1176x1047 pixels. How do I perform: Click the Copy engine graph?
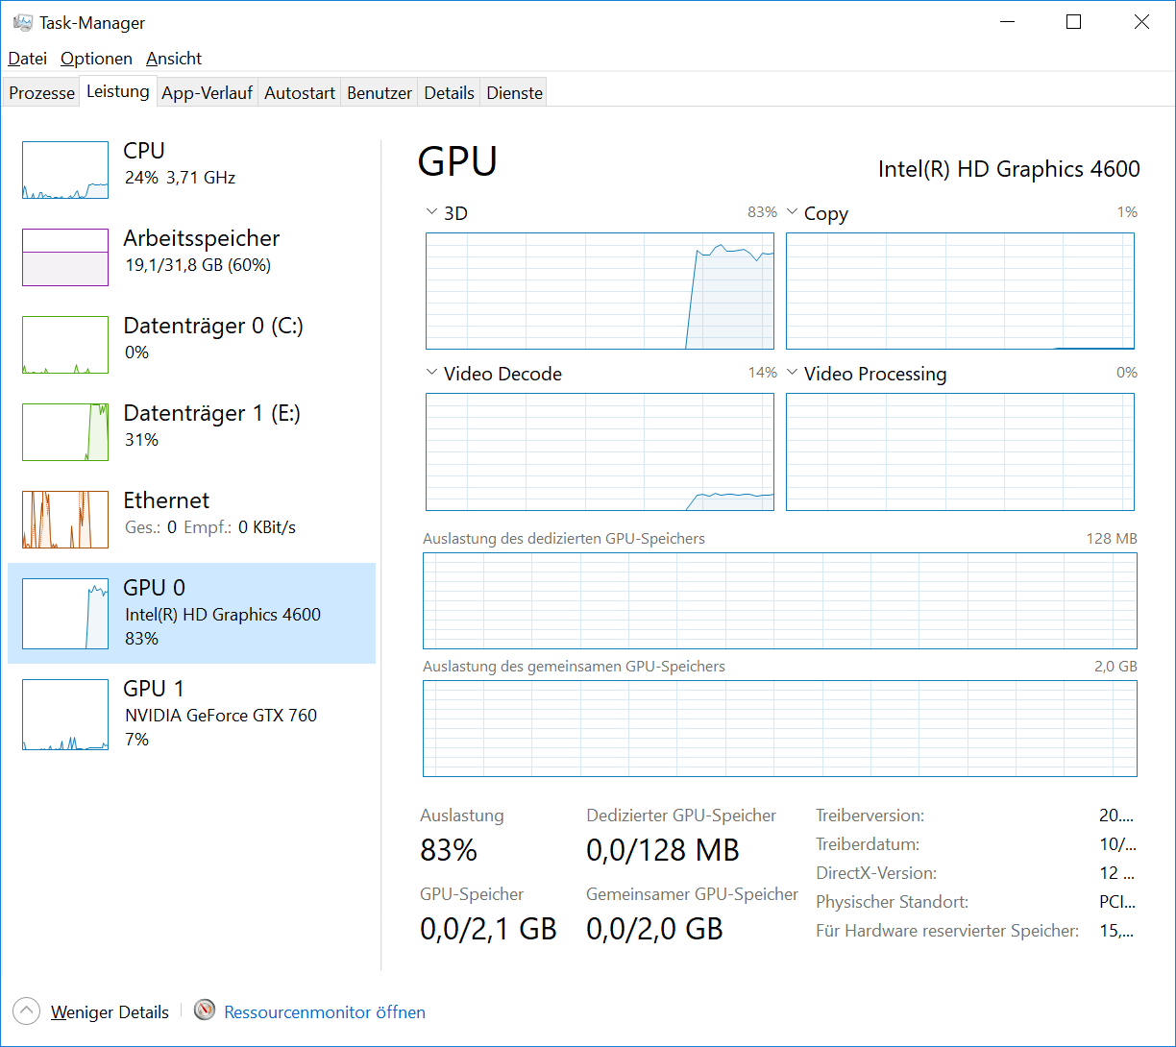960,291
